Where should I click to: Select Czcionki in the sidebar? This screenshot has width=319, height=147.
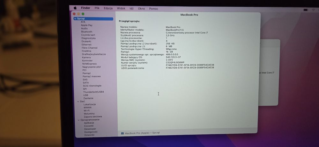[x=89, y=126]
